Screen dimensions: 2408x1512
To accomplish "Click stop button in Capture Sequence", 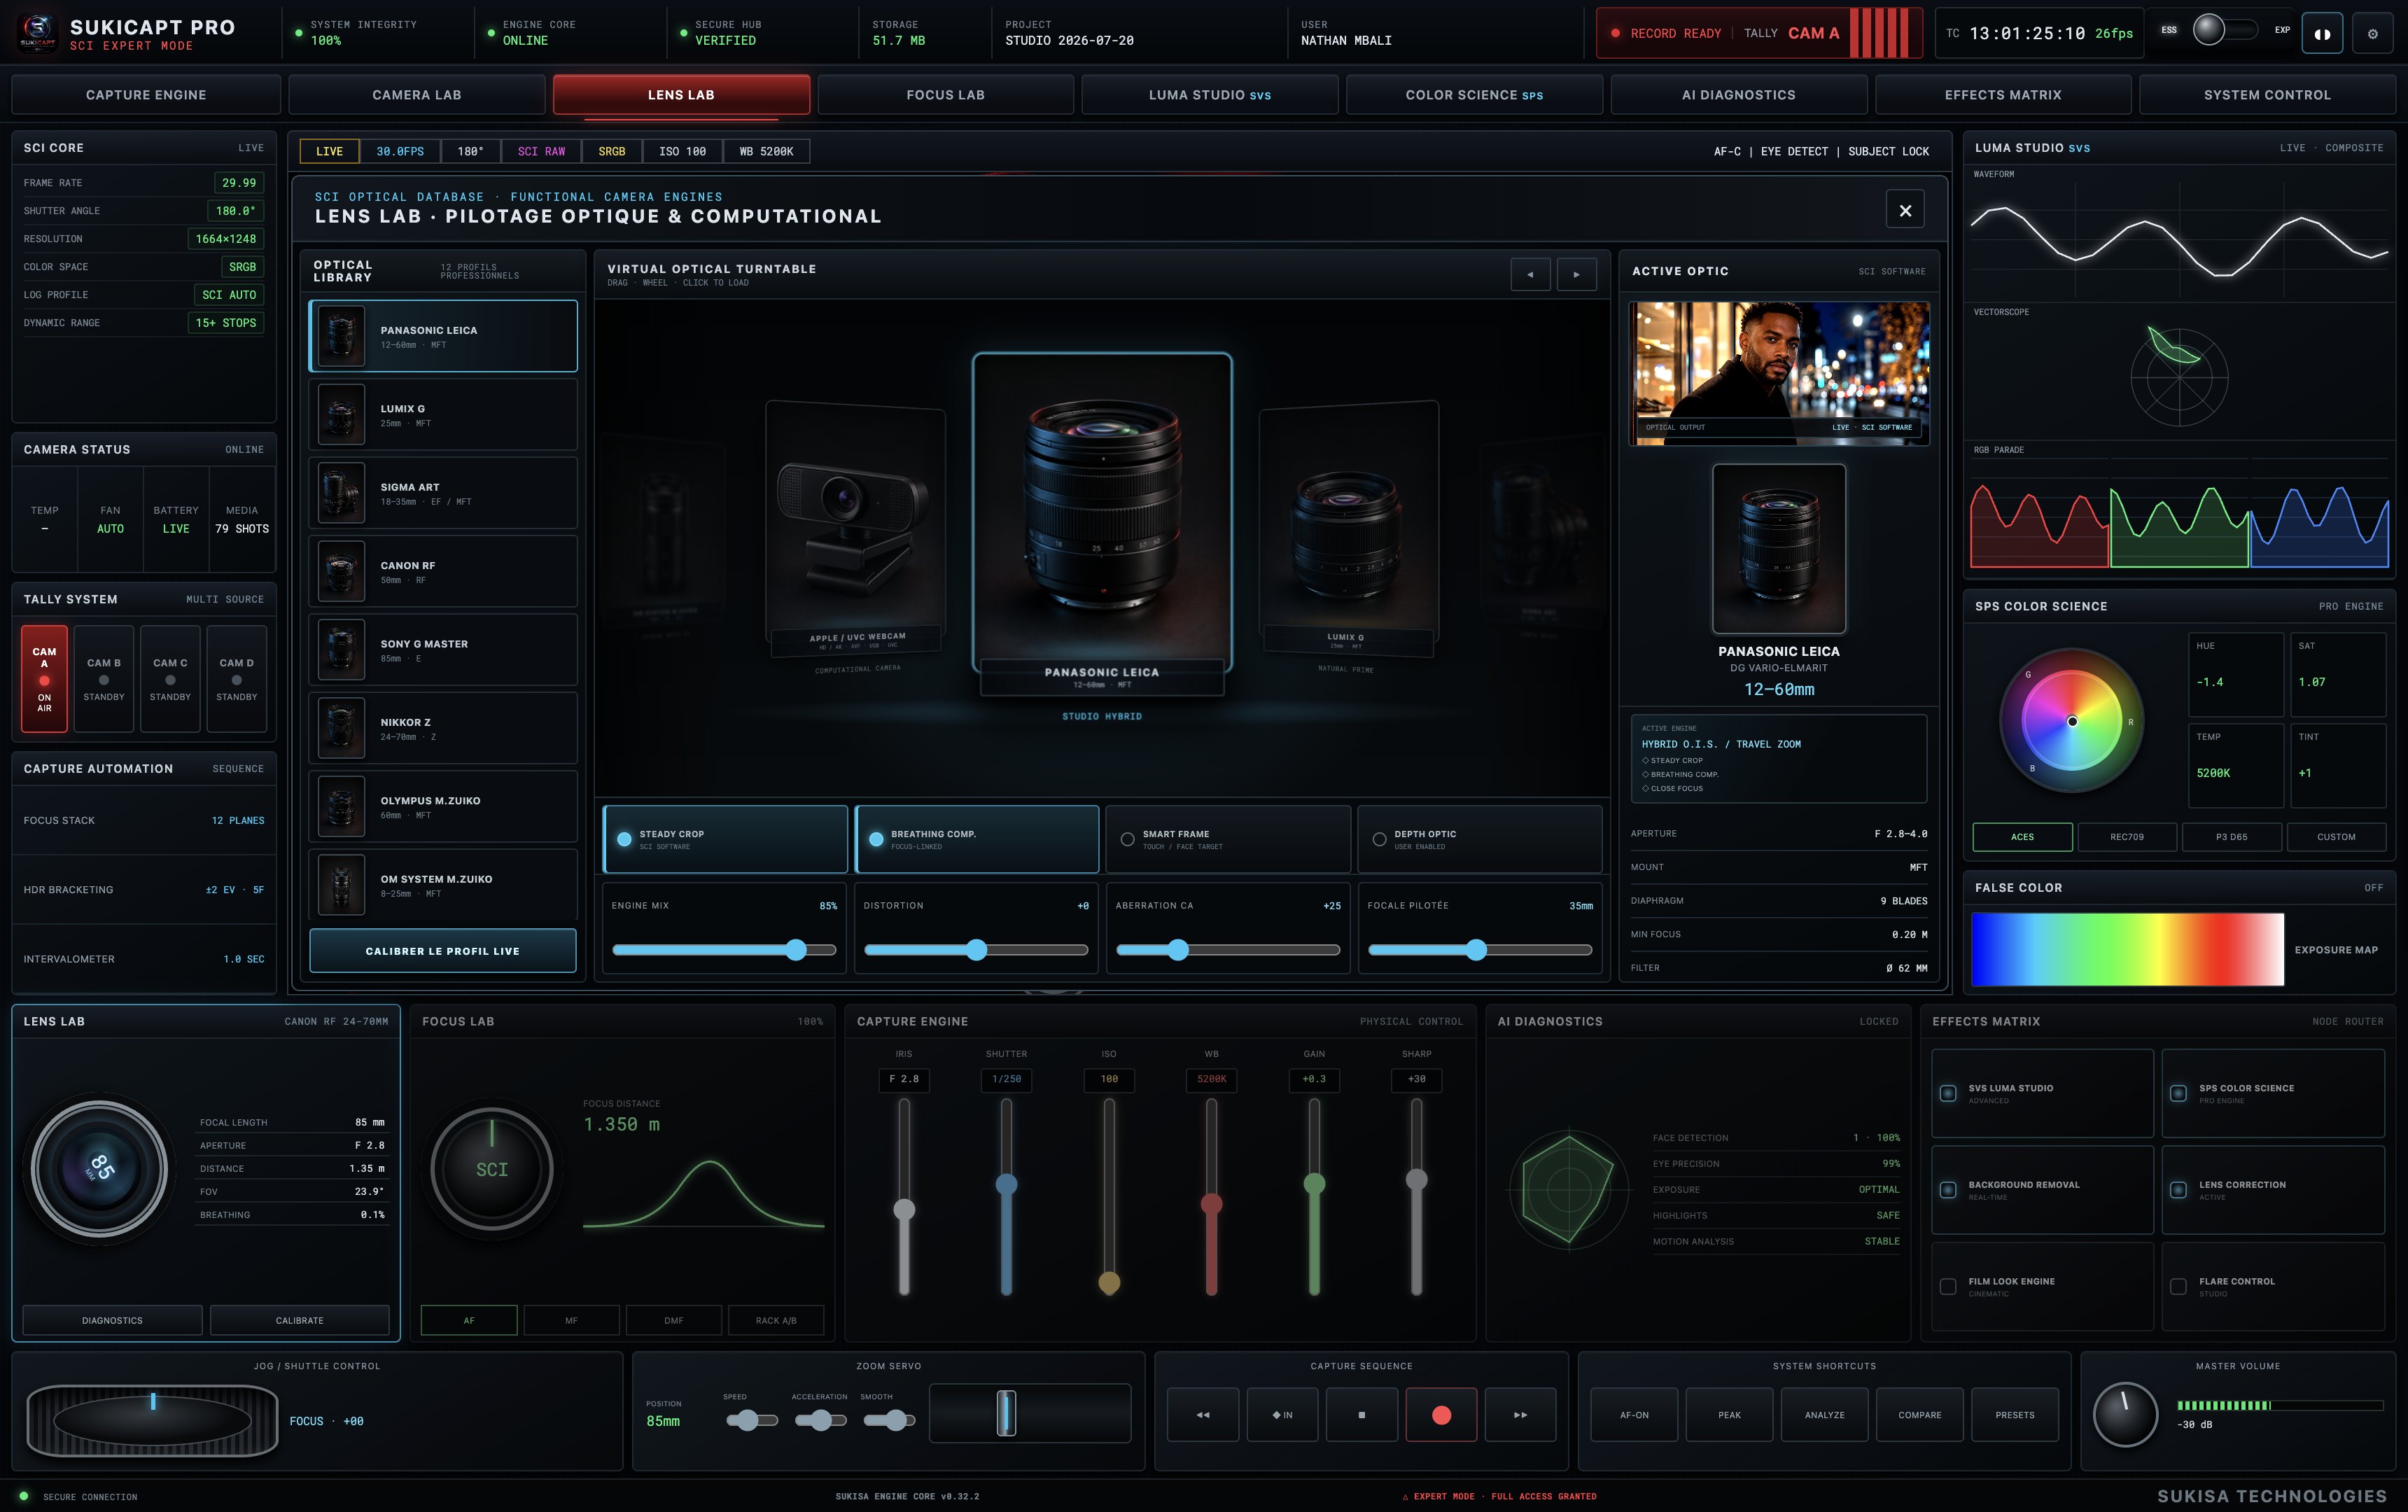I will [1362, 1414].
